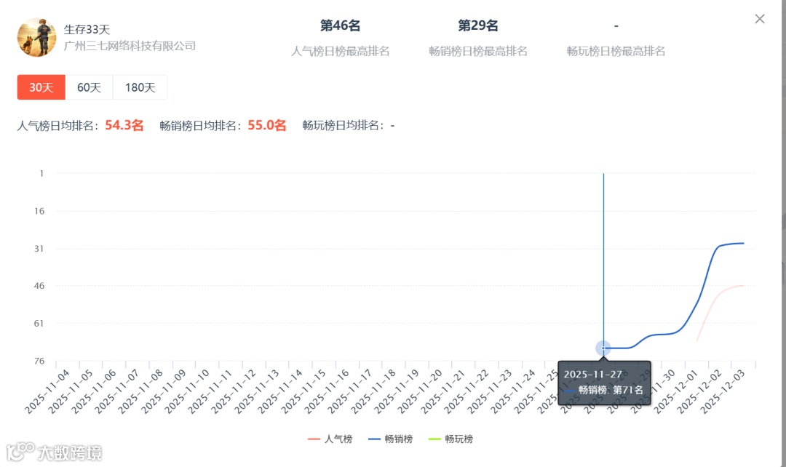Click the 54.3名 average popularity rank
Image resolution: width=786 pixels, height=467 pixels.
[124, 125]
